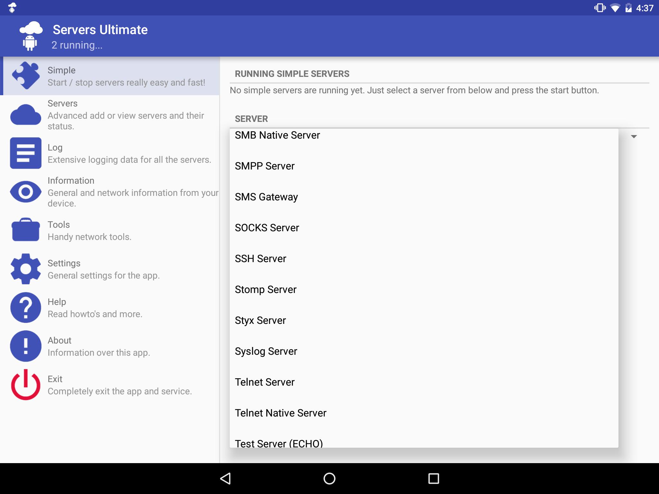Tap 'Extensive logging data for all the servers.'

pos(129,160)
